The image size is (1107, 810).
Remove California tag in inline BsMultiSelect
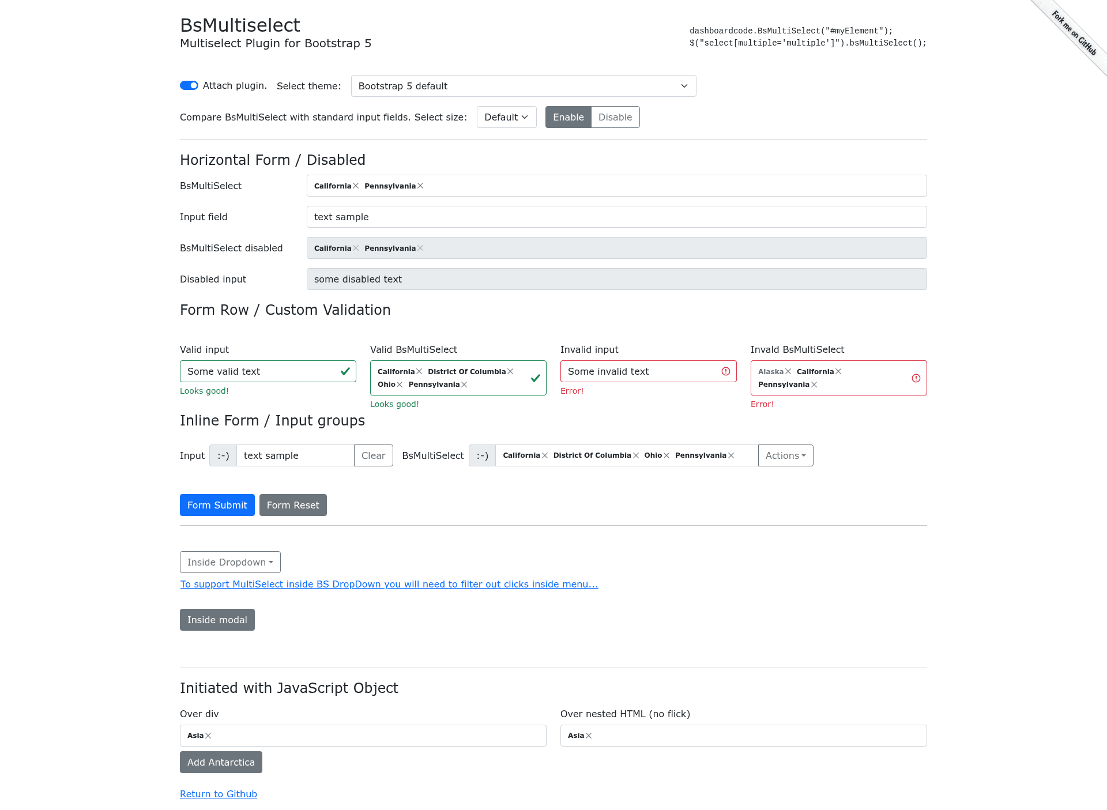pos(545,455)
